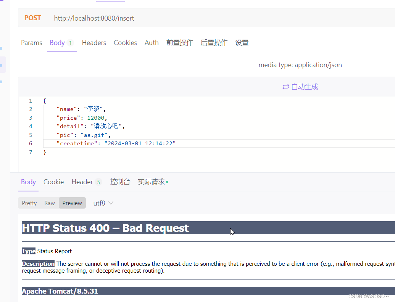
Task: Switch response view to Raw
Action: point(49,203)
